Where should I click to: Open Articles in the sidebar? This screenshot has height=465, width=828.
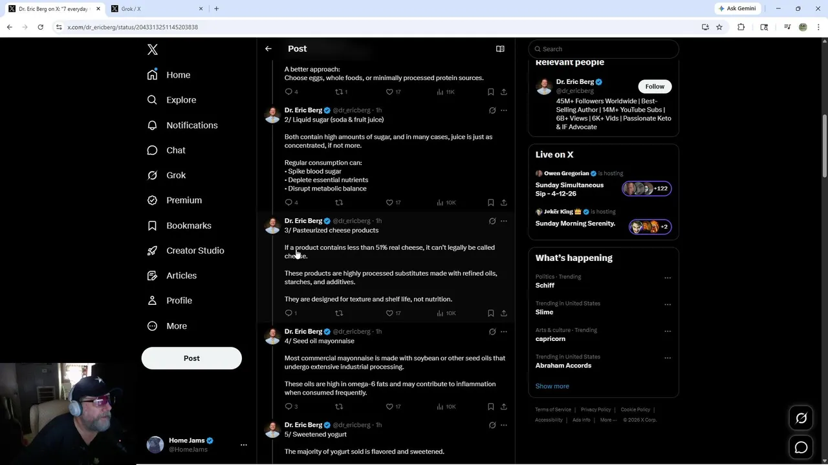(172, 276)
